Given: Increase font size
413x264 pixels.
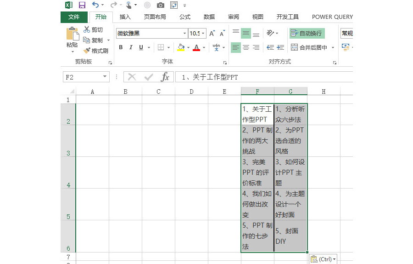Looking at the screenshot, I should coord(212,33).
